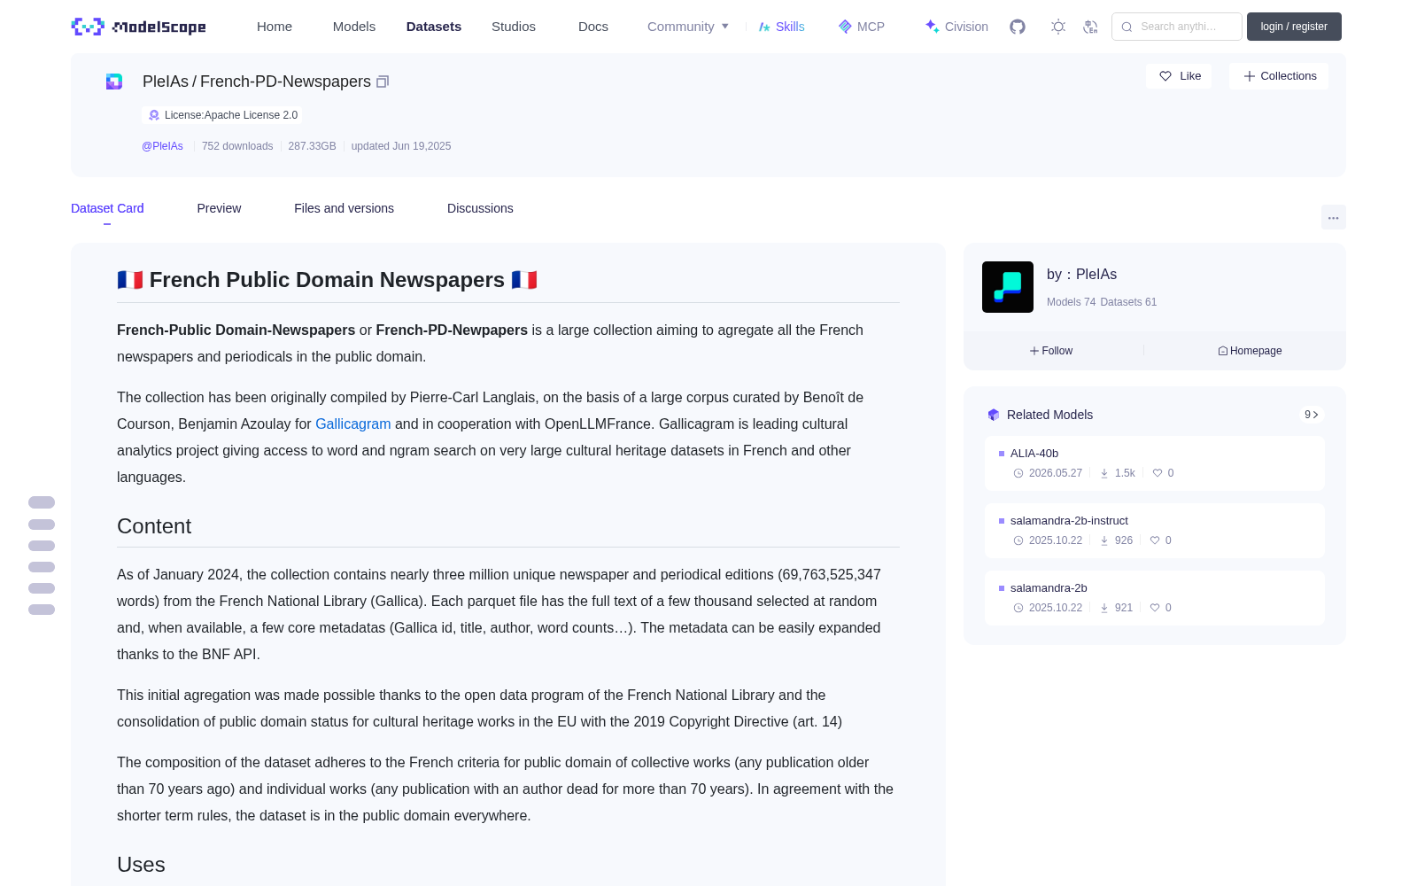Click the '287.33GB' size text
Screen dimensions: 1417x886
tap(312, 146)
